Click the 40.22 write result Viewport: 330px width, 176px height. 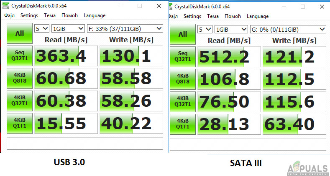(131, 123)
